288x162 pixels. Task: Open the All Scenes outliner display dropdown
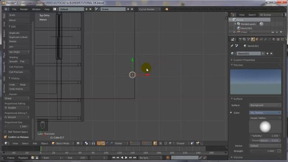(271, 15)
